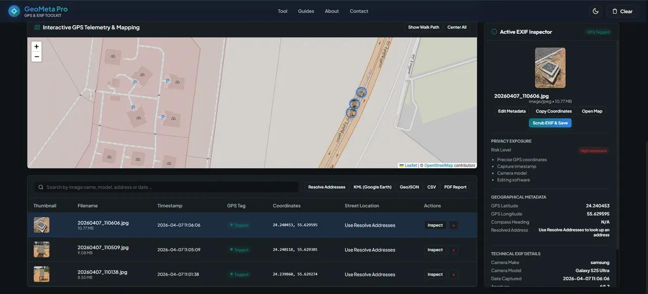Click the High exposure risk badge
This screenshot has height=294, width=648.
tap(594, 151)
